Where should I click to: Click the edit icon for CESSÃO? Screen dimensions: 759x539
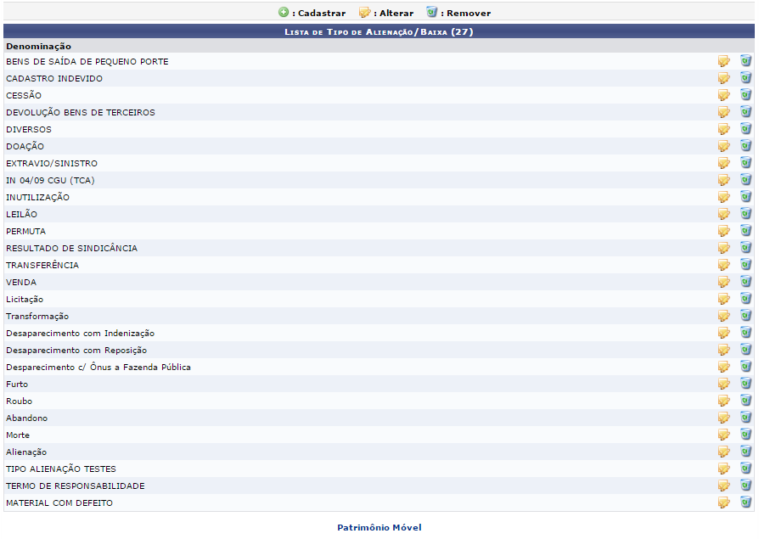[723, 95]
